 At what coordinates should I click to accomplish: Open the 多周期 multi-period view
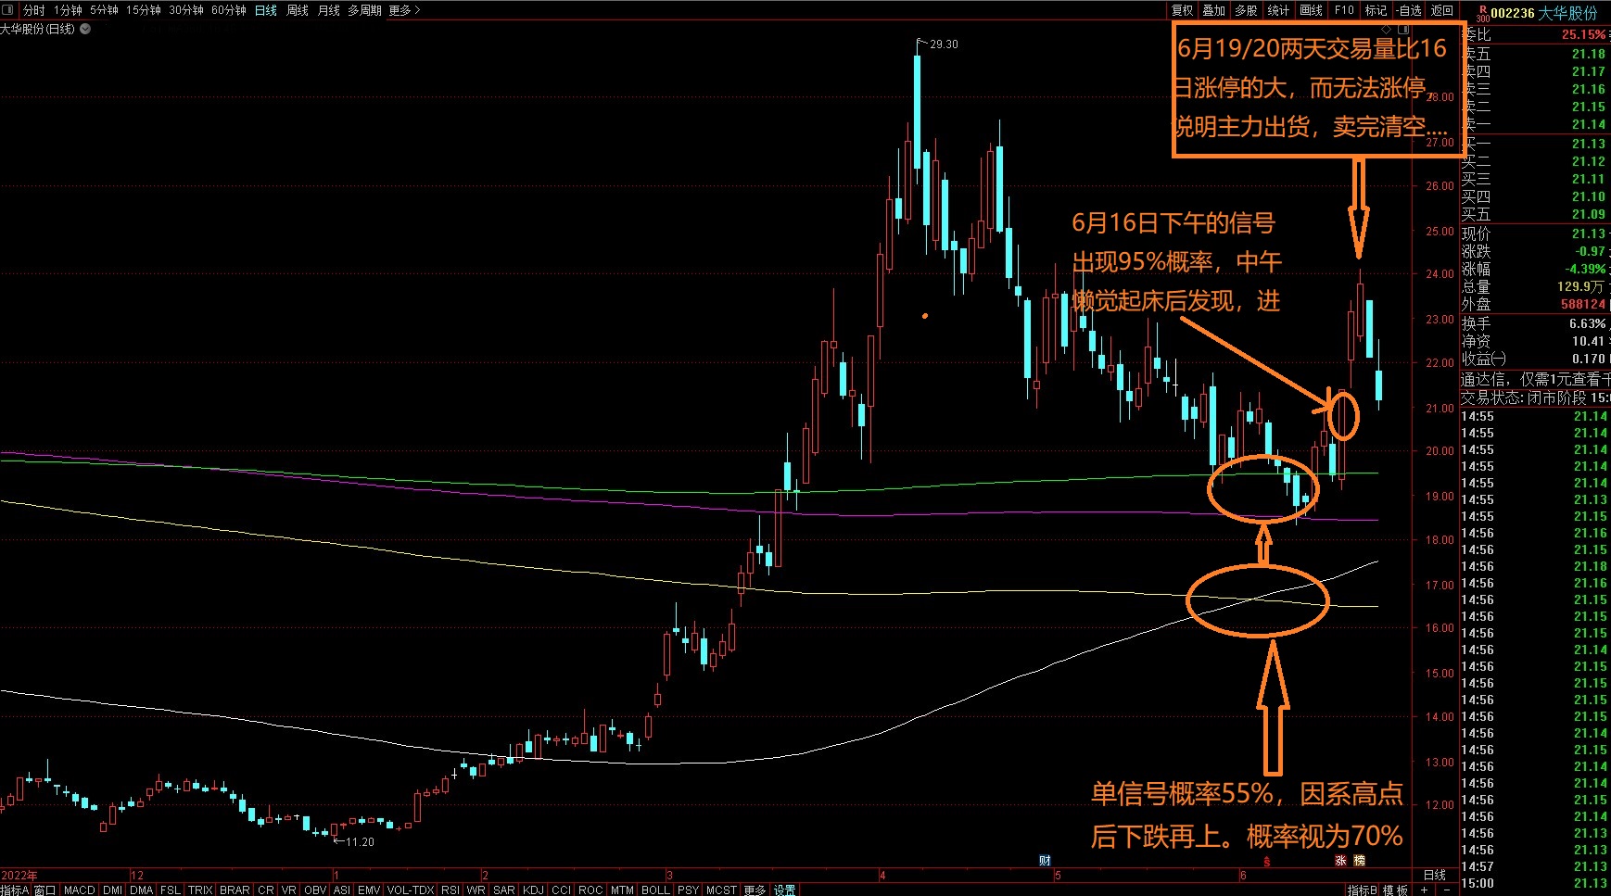pos(364,10)
